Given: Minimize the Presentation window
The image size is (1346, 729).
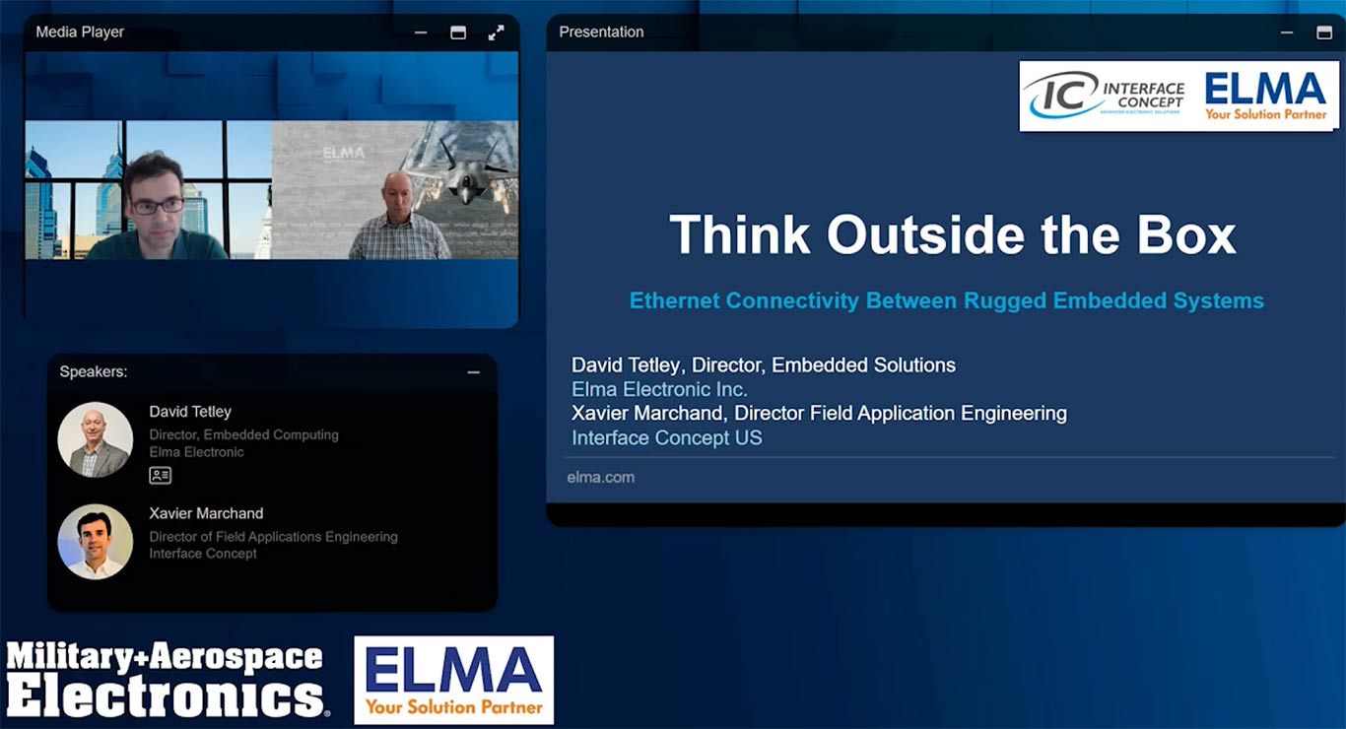Looking at the screenshot, I should point(1287,32).
